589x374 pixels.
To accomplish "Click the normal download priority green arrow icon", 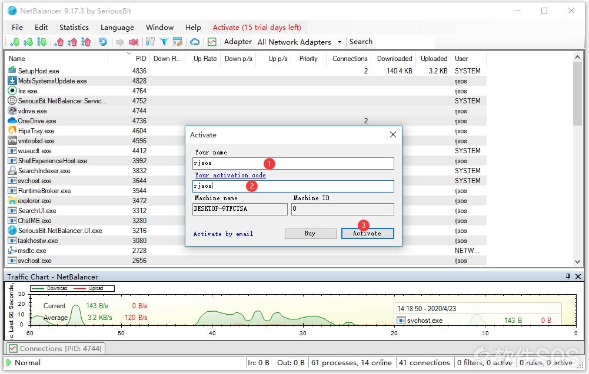I will 28,42.
